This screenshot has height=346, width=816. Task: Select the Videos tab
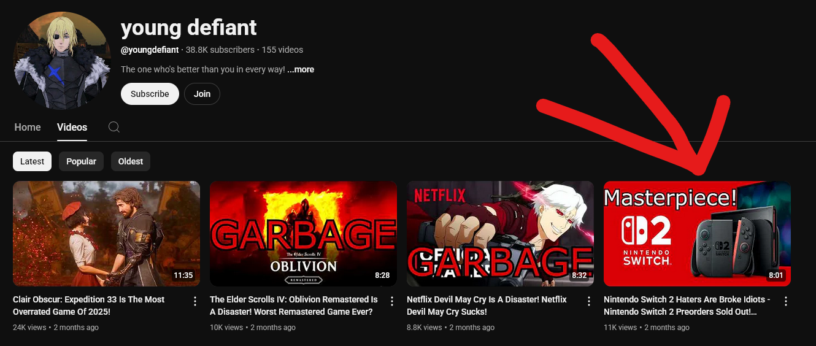point(72,127)
